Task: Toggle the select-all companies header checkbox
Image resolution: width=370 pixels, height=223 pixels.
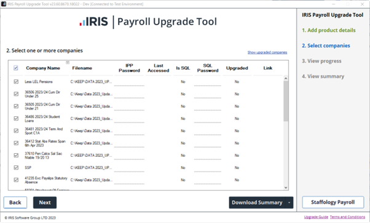Action: (16, 68)
